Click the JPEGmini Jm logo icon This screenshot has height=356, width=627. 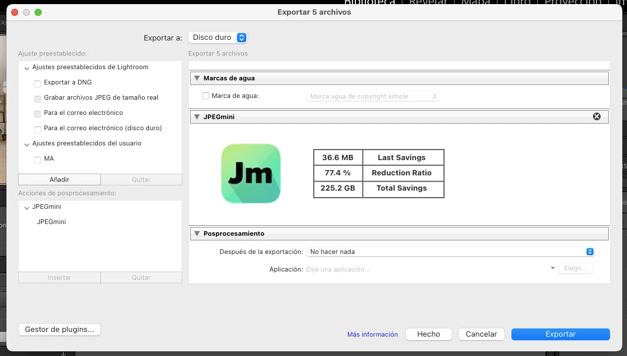point(250,173)
